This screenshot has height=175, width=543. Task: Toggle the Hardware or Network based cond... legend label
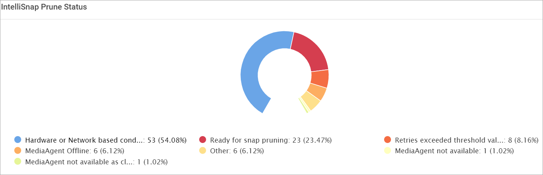point(106,140)
